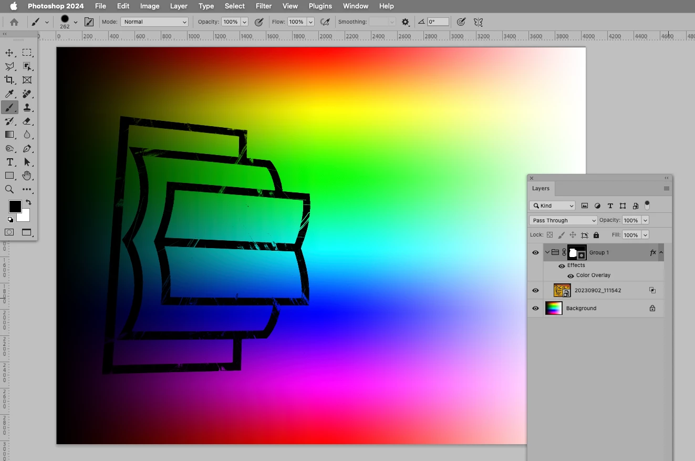Image resolution: width=695 pixels, height=461 pixels.
Task: Select the Frame tool
Action: coord(27,80)
